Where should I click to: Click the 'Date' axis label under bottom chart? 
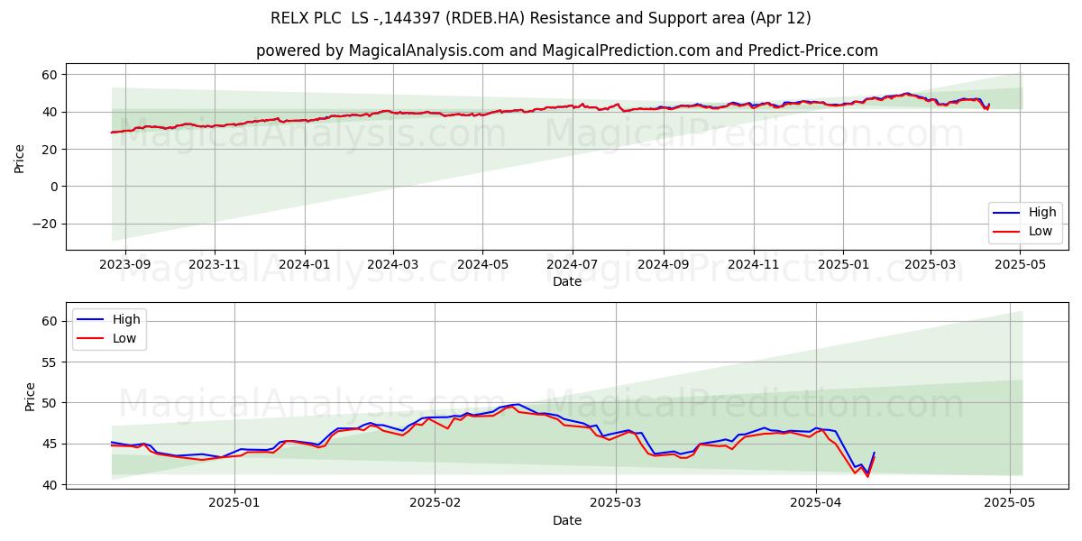567,520
